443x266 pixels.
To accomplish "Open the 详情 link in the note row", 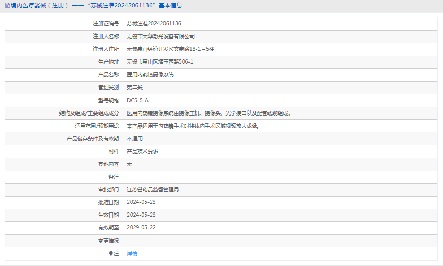I will (x=132, y=254).
